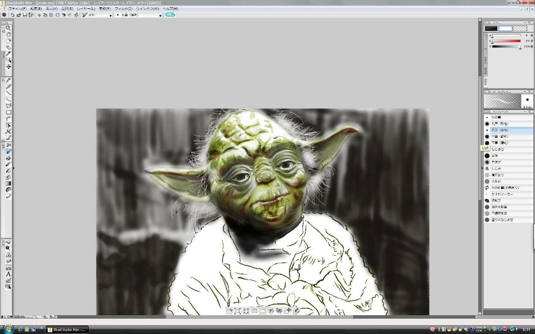This screenshot has height=334, width=535.
Task: Select the 水彩細 preset at top of list
Action: click(x=508, y=117)
